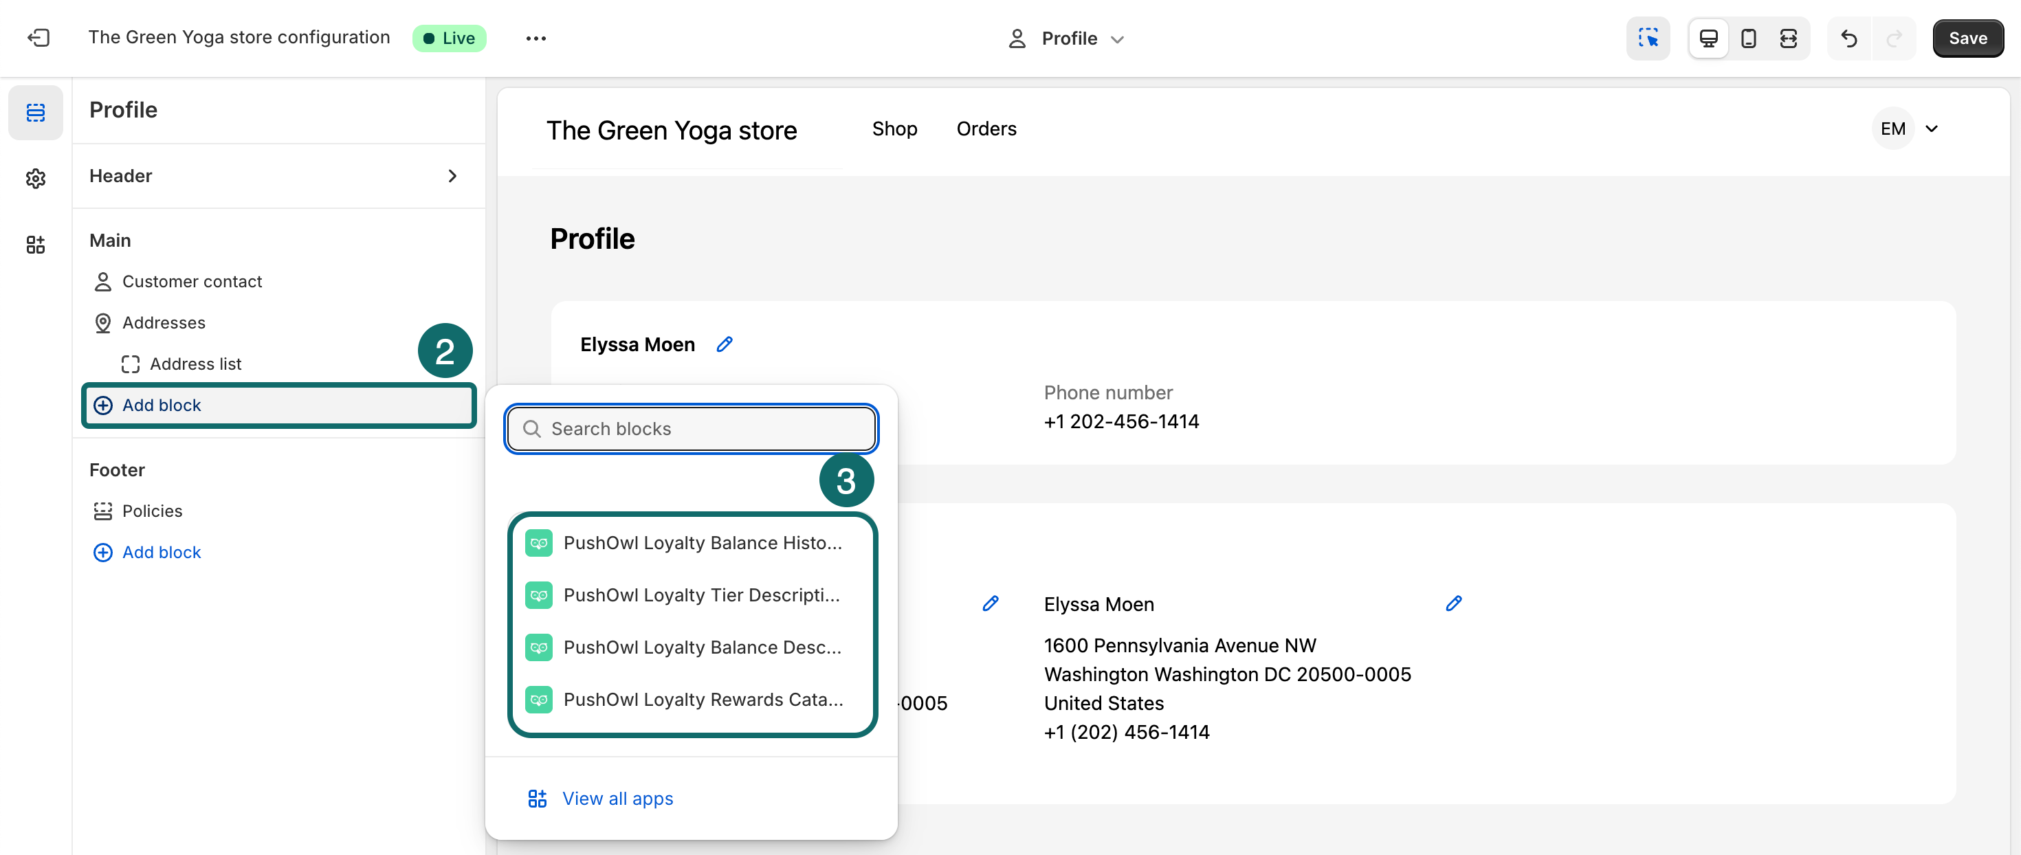Undo the last change
This screenshot has width=2021, height=855.
(x=1849, y=38)
